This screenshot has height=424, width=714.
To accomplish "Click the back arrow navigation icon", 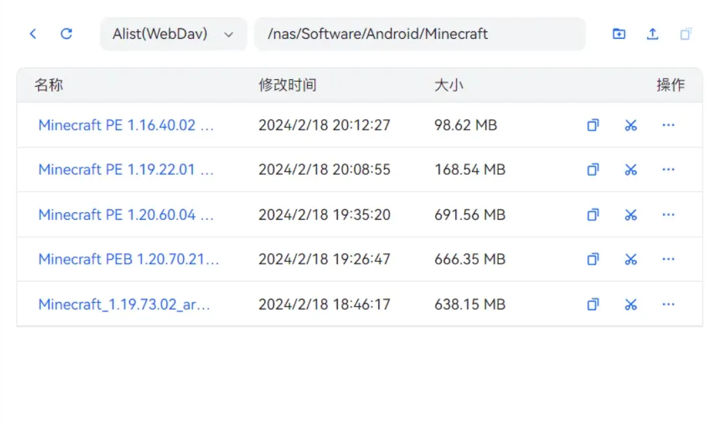I will (33, 33).
